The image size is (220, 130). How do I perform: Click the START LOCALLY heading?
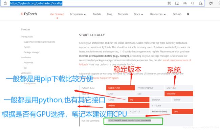[x=92, y=35]
